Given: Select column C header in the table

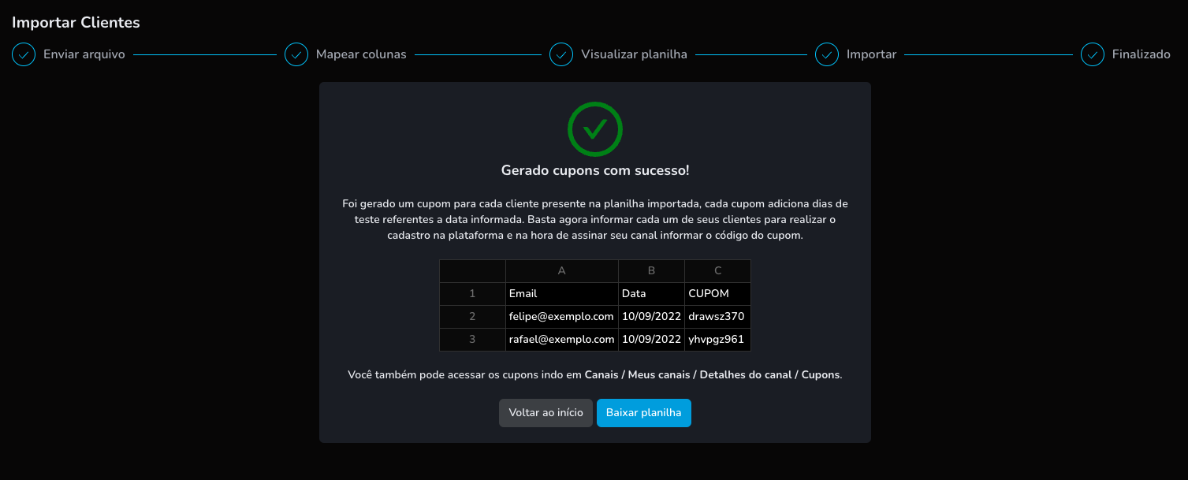Looking at the screenshot, I should tap(718, 271).
